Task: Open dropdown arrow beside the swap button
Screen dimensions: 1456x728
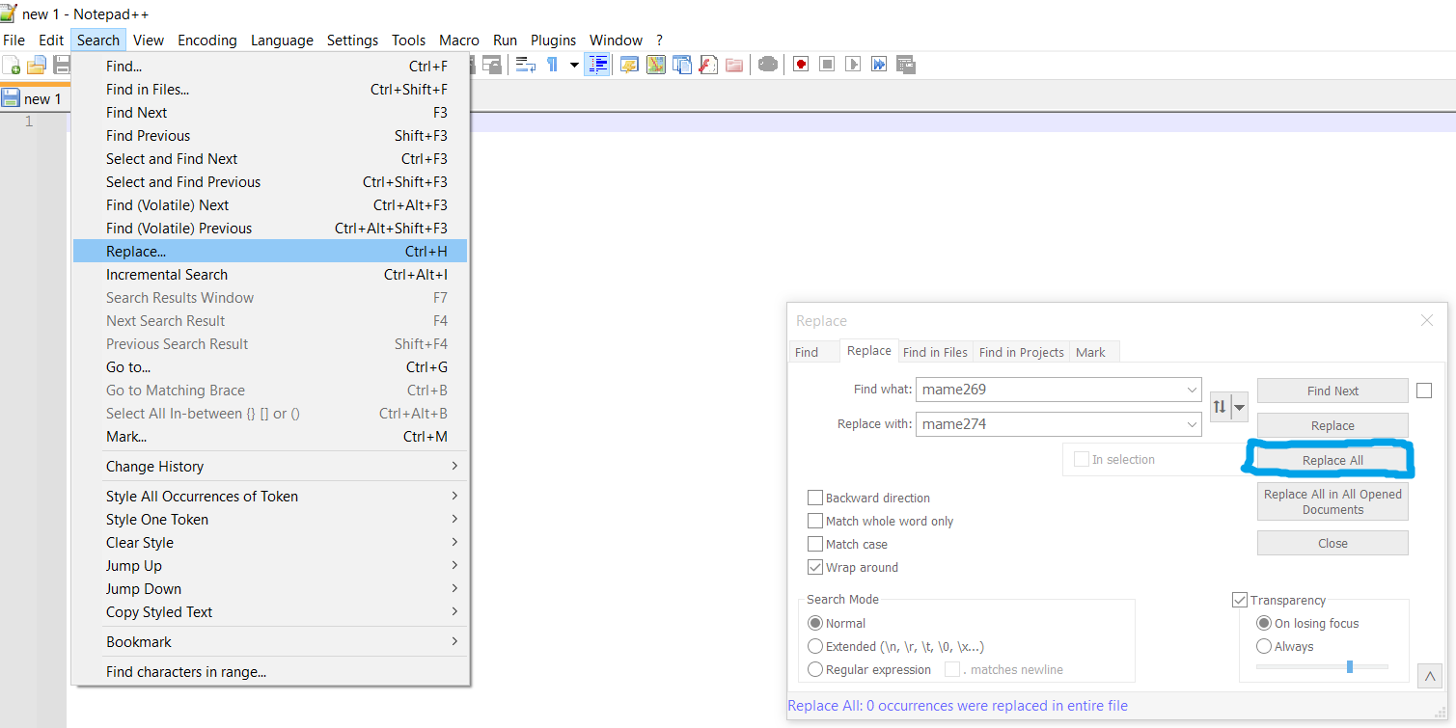Action: point(1240,407)
